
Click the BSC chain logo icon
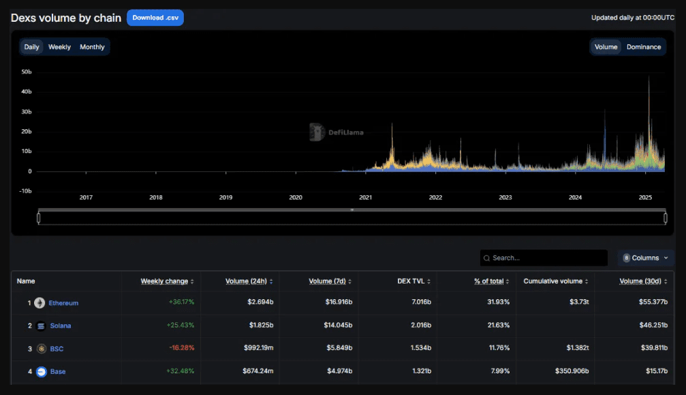pyautogui.click(x=42, y=349)
